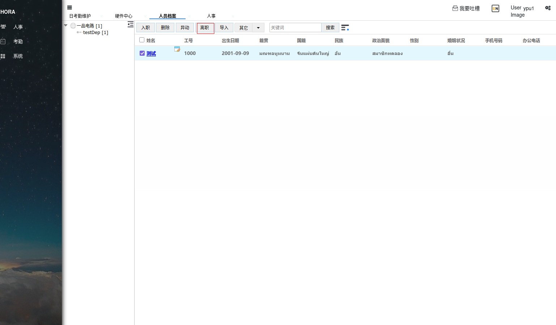Screen dimensions: 556x325
Task: Open the 人事 sidebar module icon
Action: pyautogui.click(x=4, y=27)
